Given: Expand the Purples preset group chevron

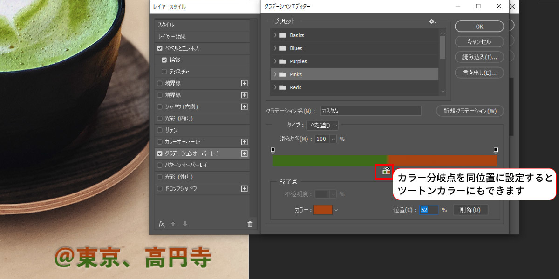Looking at the screenshot, I should tap(275, 61).
